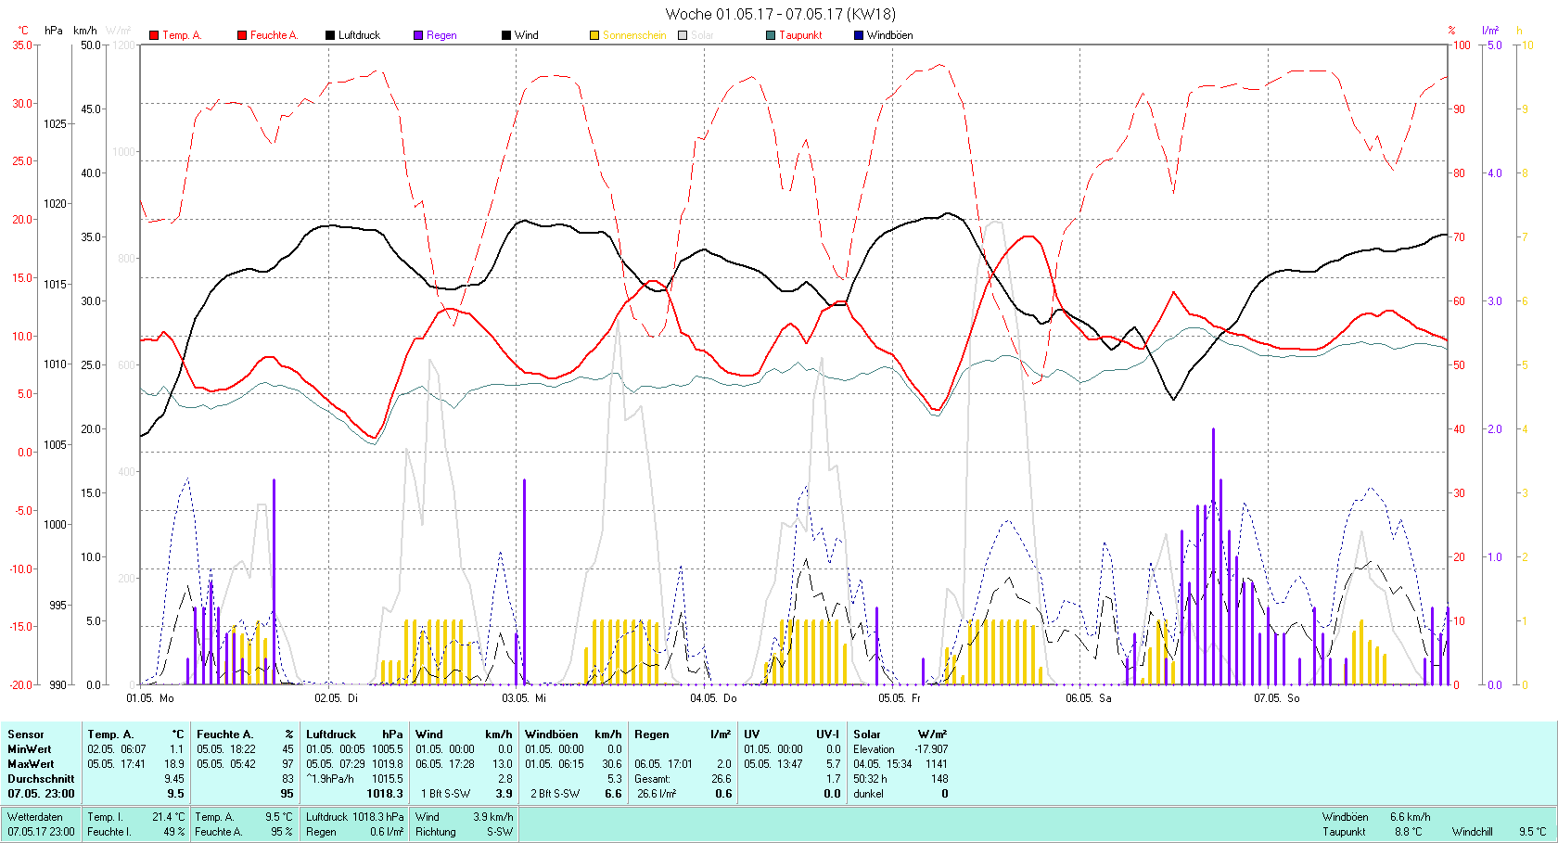Click the MaxWert row label
Viewport: 1558px width, 843px height.
(x=31, y=764)
